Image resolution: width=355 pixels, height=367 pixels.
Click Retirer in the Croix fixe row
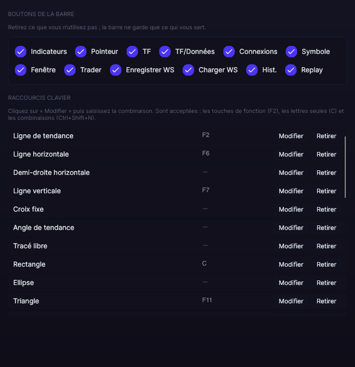pos(326,209)
